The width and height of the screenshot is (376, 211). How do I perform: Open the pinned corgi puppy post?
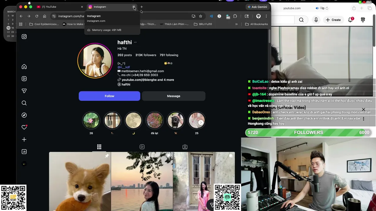coord(80,181)
